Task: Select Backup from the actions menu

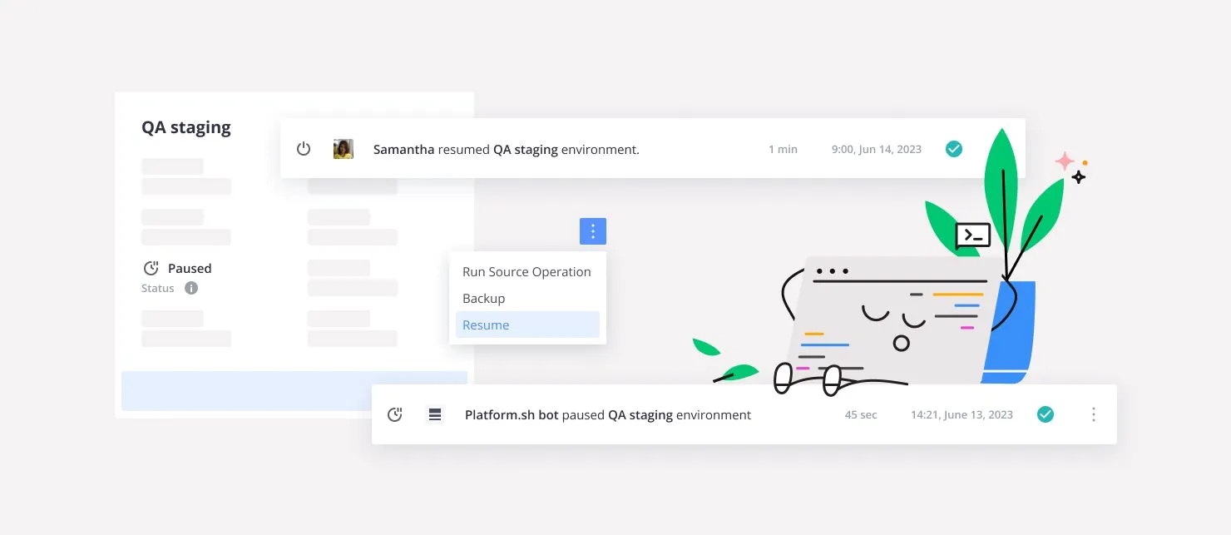Action: coord(483,298)
